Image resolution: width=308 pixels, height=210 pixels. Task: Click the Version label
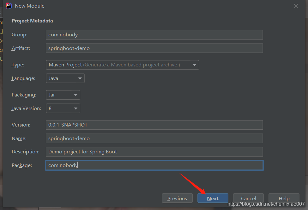pos(21,125)
